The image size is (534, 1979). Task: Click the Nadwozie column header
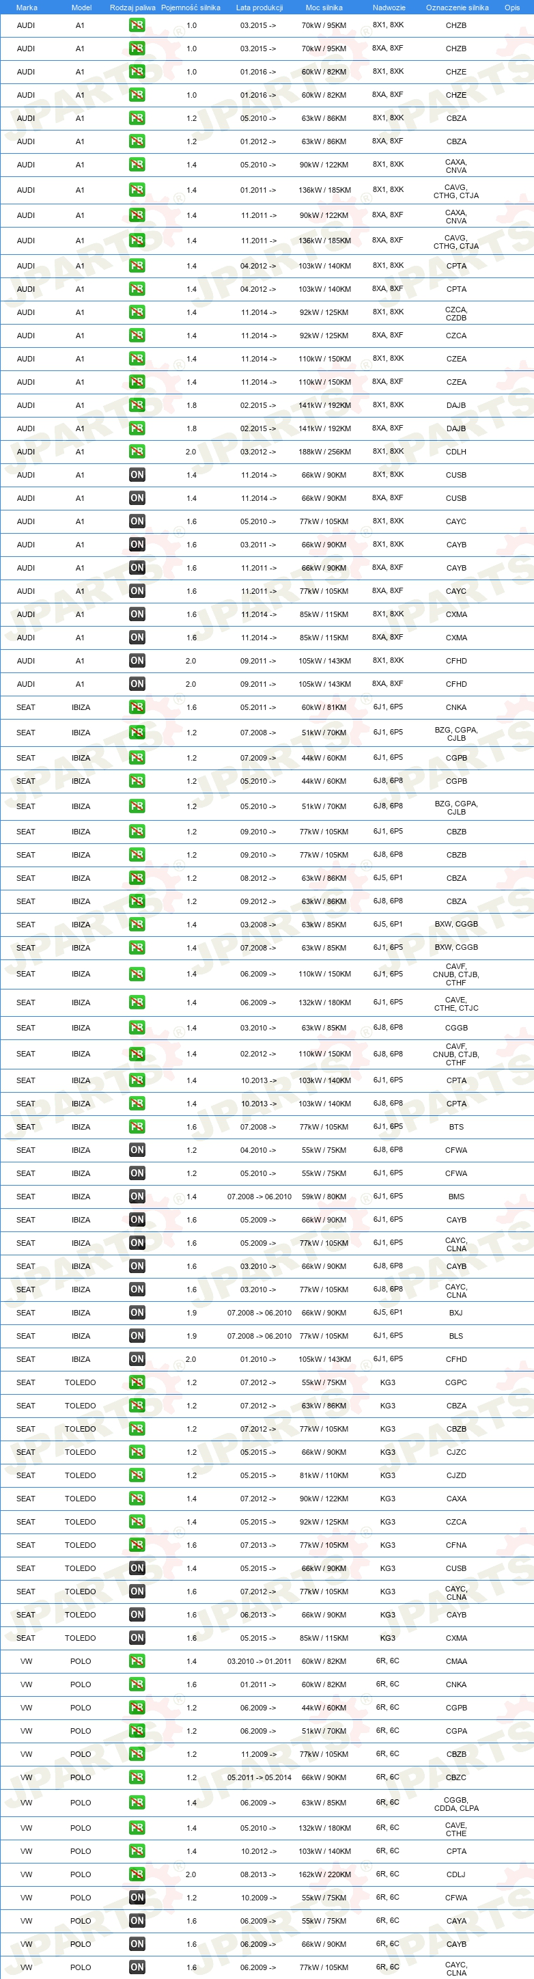[x=389, y=8]
